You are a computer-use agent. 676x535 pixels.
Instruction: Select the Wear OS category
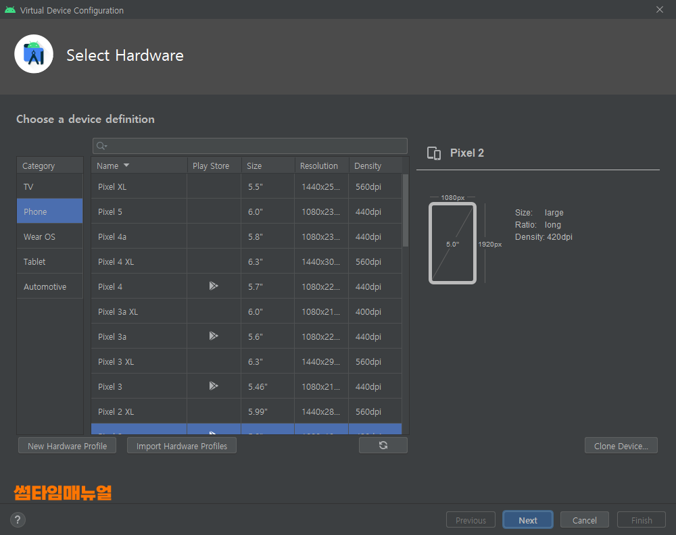click(49, 236)
